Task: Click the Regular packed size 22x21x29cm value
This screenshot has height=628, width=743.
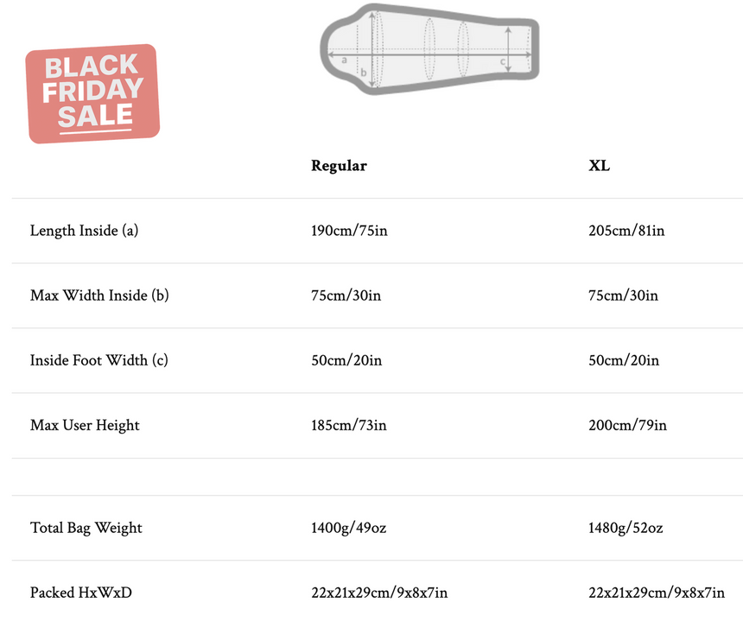Action: point(379,593)
